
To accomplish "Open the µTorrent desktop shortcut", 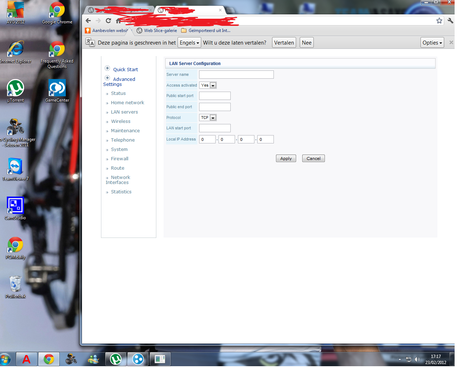I will 15,91.
